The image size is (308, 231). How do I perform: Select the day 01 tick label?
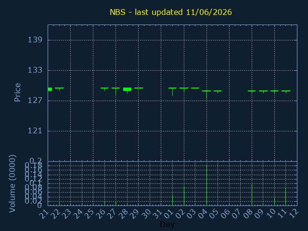tap(168, 214)
